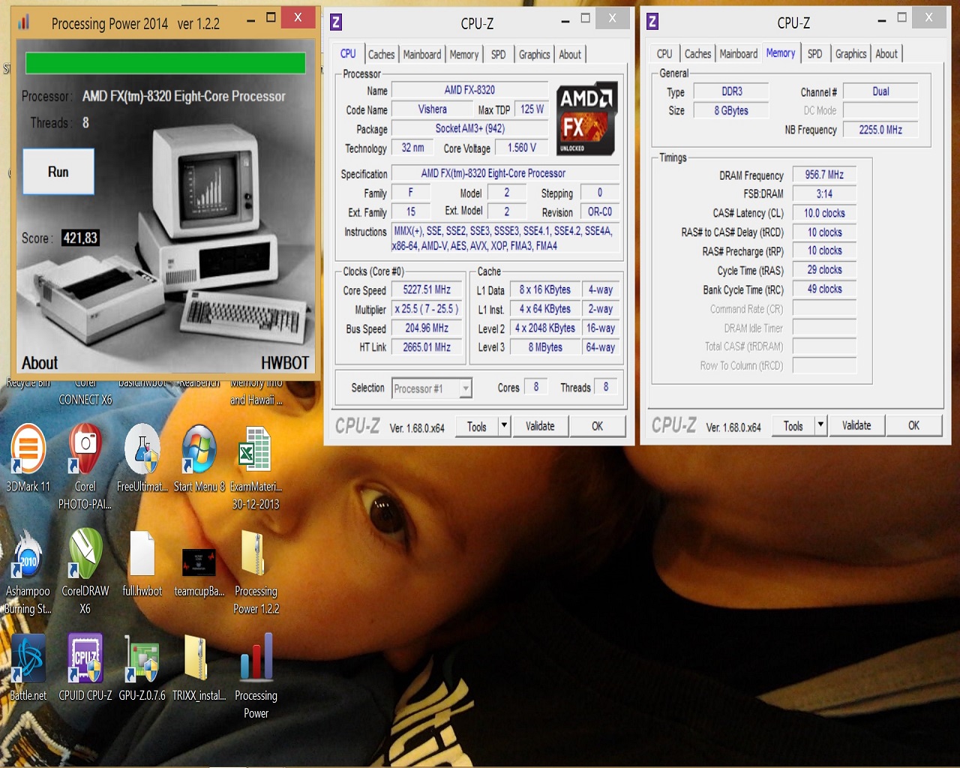Click the Core Speed 5227.51 MHz field
960x768 pixels.
(x=427, y=289)
